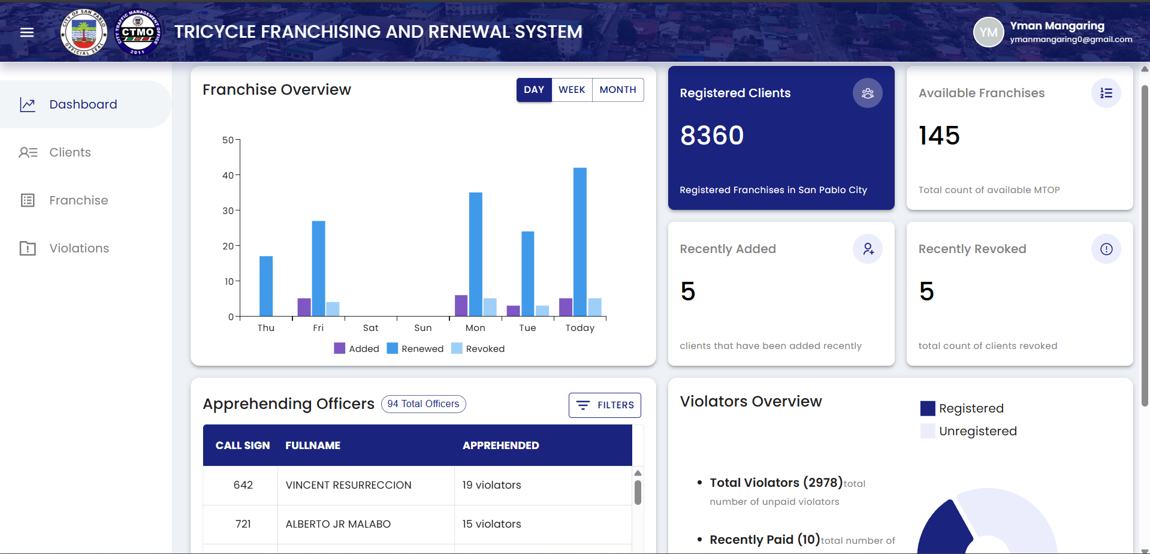Open the hamburger navigation menu
The height and width of the screenshot is (554, 1150).
tap(27, 32)
